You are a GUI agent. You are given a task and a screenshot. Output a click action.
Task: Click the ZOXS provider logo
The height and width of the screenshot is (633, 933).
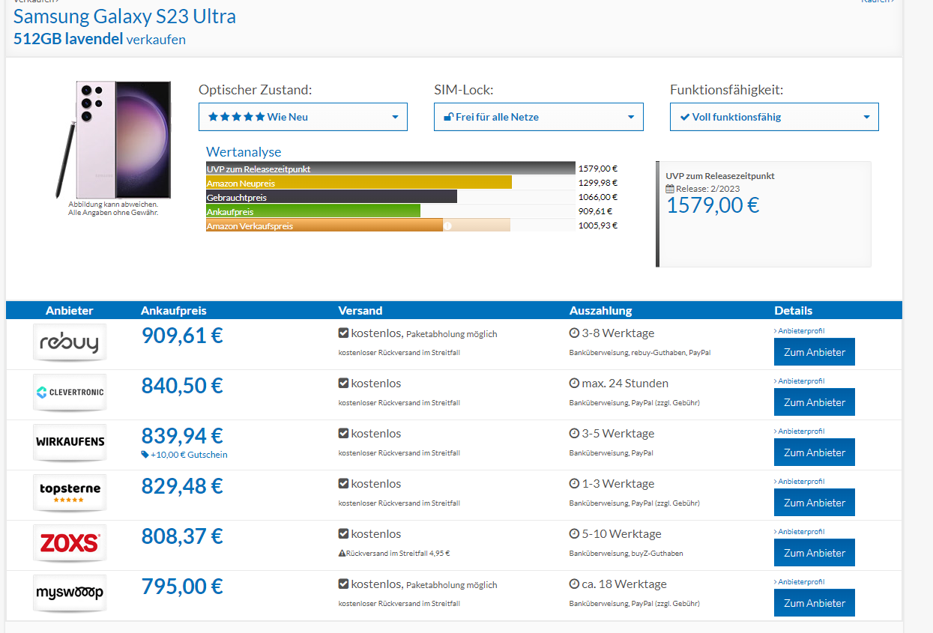(70, 542)
